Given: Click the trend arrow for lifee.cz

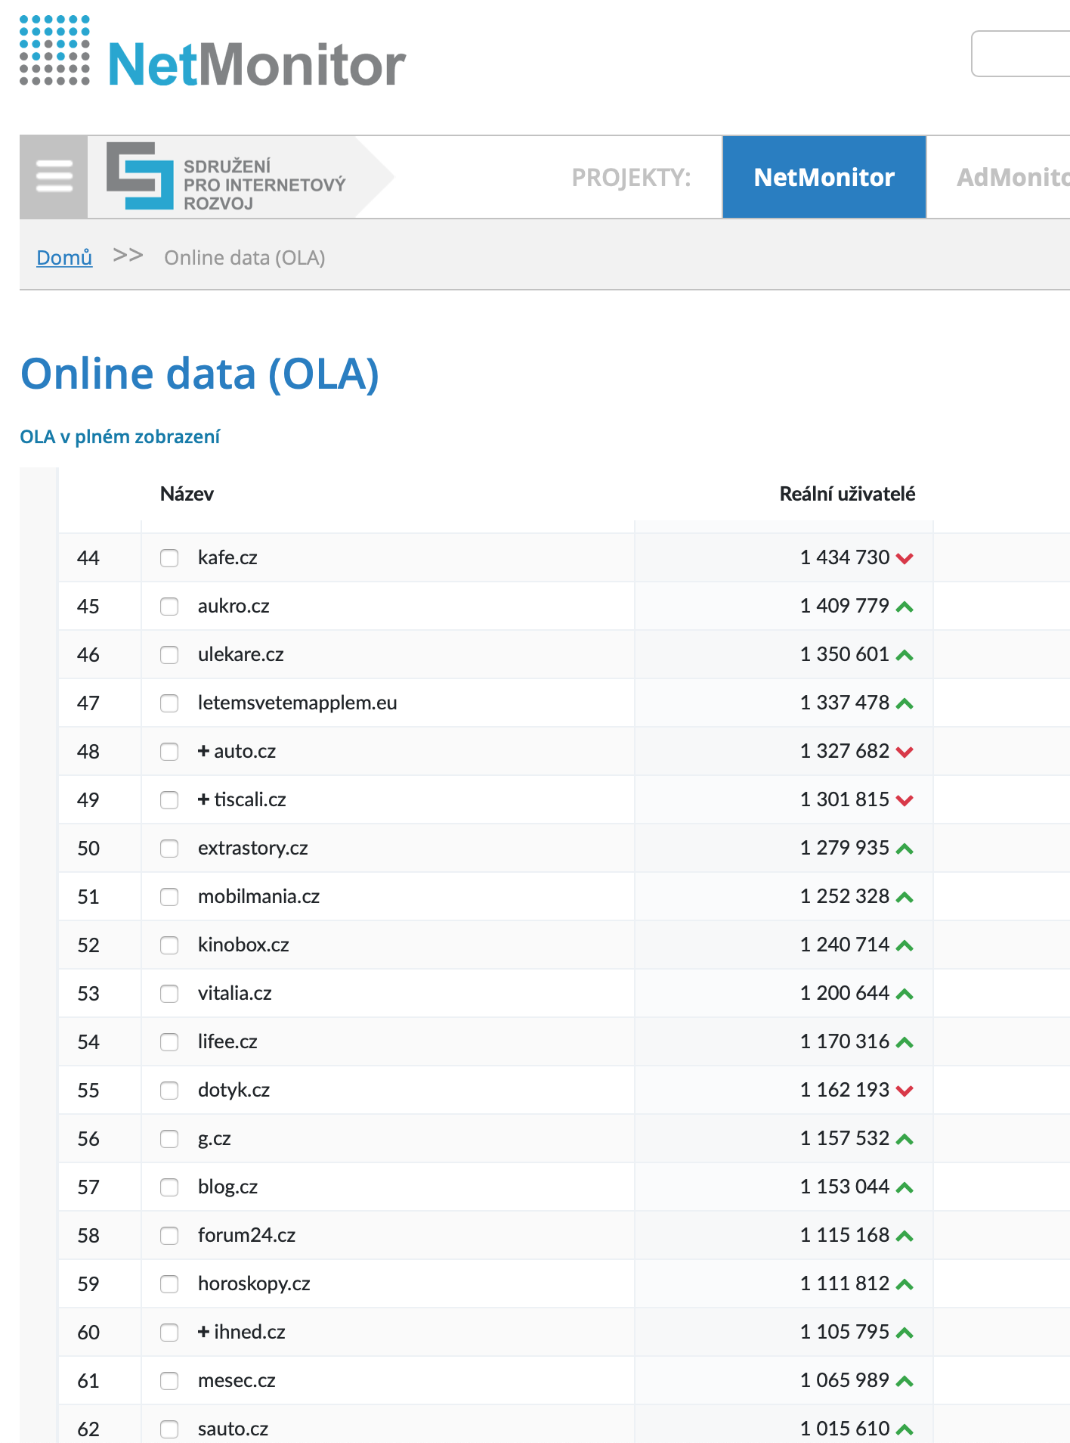Looking at the screenshot, I should (905, 1042).
